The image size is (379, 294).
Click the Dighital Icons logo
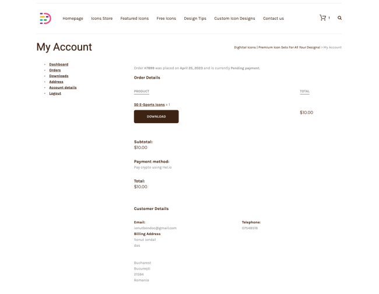coord(45,18)
